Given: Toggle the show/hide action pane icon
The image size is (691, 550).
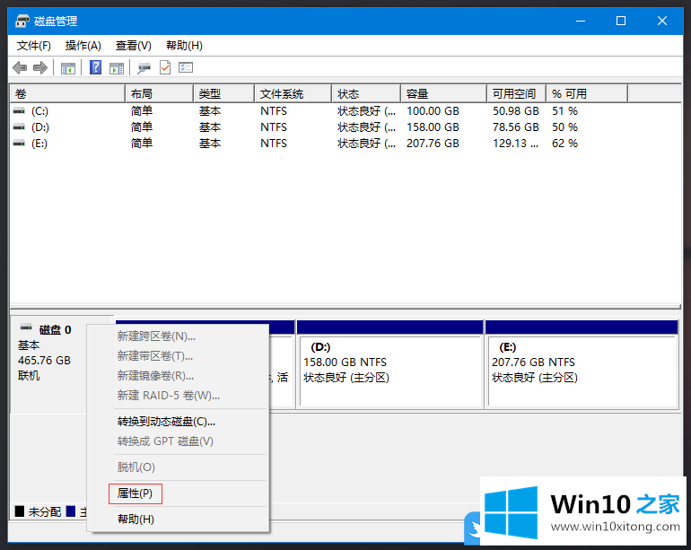Looking at the screenshot, I should pos(117,68).
